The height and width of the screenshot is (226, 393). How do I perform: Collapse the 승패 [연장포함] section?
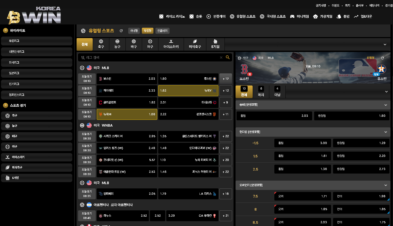pos(313,105)
